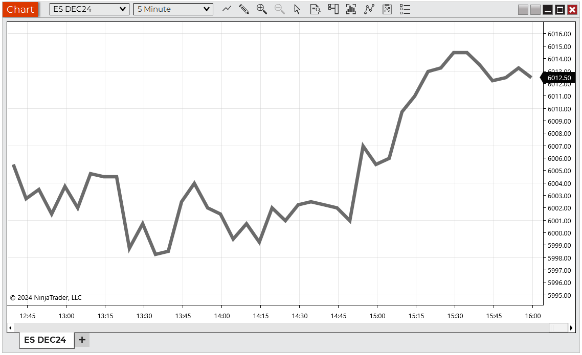Select the cursor pointer tool
The height and width of the screenshot is (355, 582).
tap(297, 9)
